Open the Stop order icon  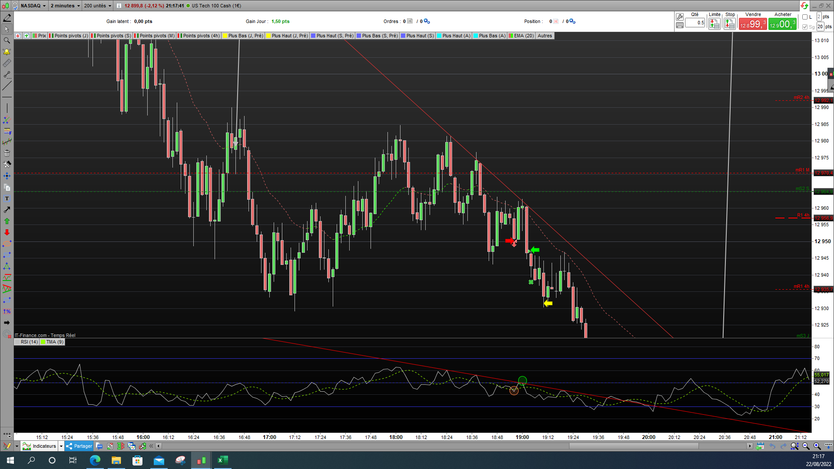[x=730, y=24]
